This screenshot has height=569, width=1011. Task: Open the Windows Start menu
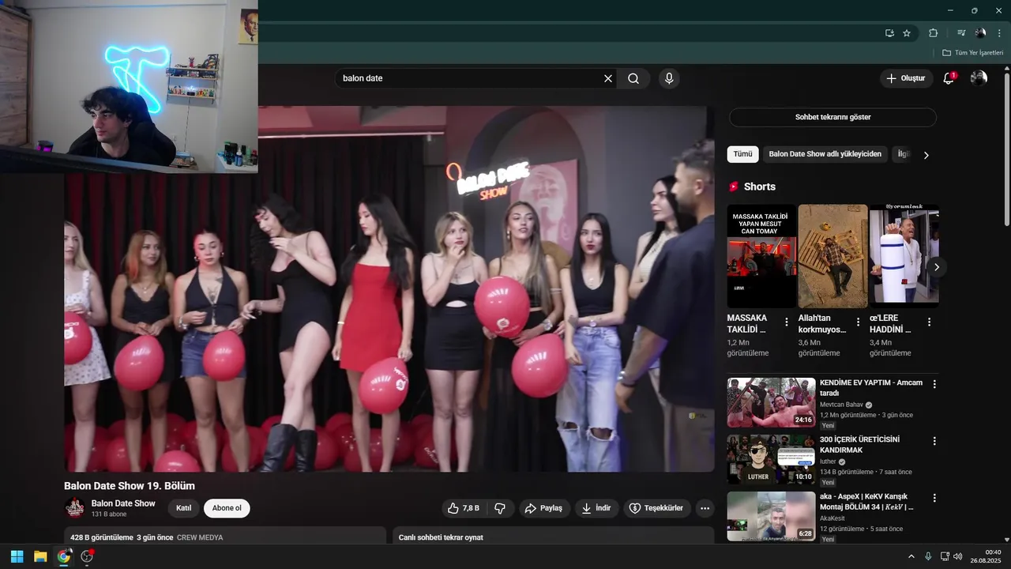(17, 556)
